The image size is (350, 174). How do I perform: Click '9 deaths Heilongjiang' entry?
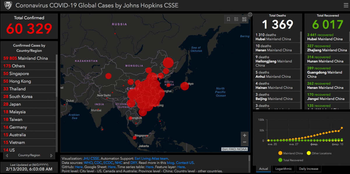(277, 61)
